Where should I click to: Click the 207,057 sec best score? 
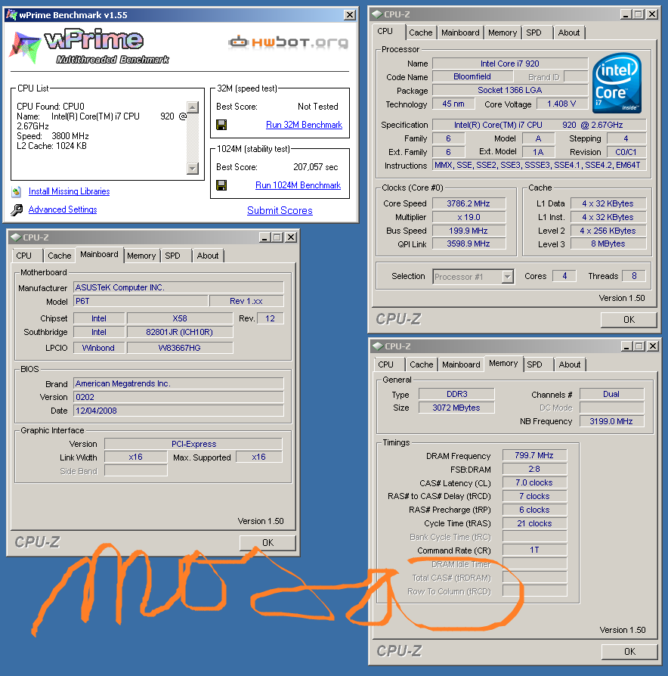(315, 167)
